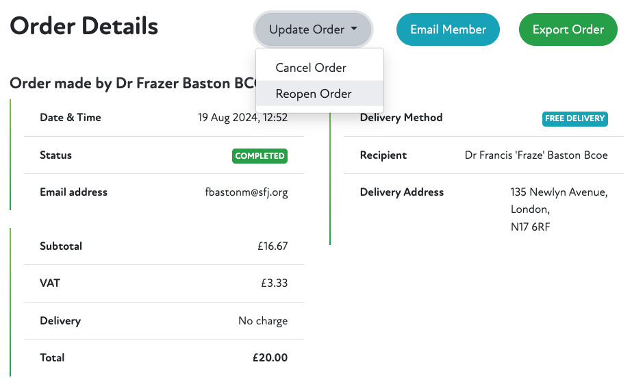Select Cancel Order from the menu
Screen dimensions: 632x384
[x=311, y=68]
